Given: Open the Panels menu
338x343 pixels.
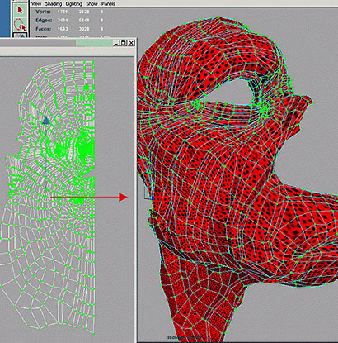Looking at the screenshot, I should click(108, 3).
